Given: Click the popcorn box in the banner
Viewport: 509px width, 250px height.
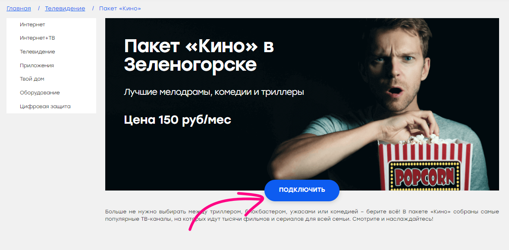Looking at the screenshot, I should 424,166.
